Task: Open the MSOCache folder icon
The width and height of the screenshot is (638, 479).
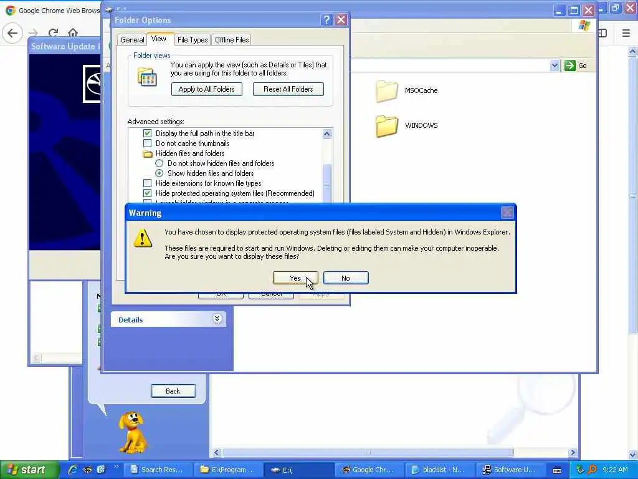Action: [386, 90]
